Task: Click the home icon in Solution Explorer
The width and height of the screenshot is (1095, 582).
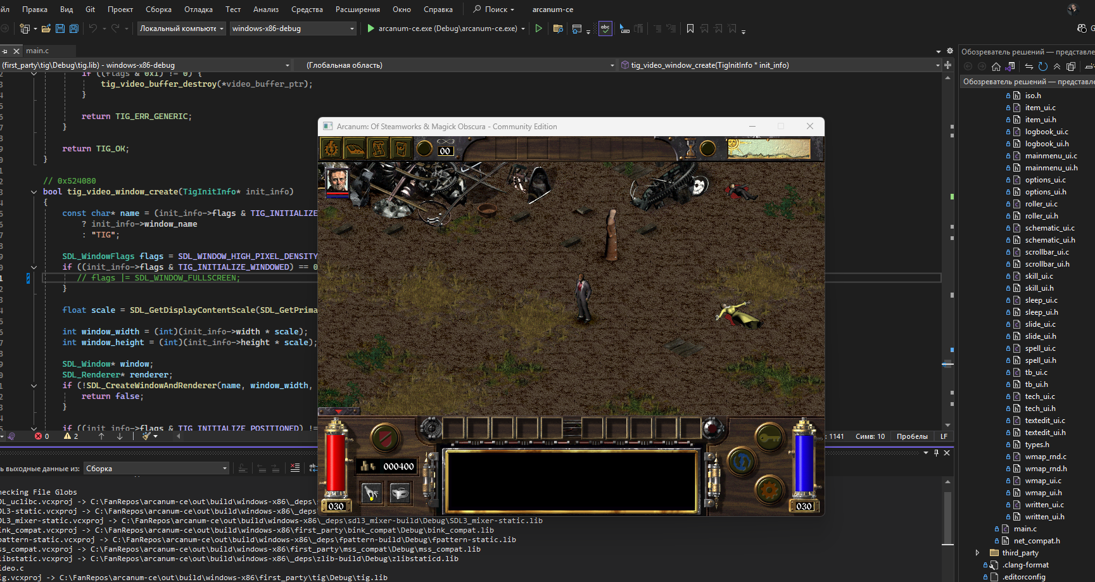Action: pos(996,66)
